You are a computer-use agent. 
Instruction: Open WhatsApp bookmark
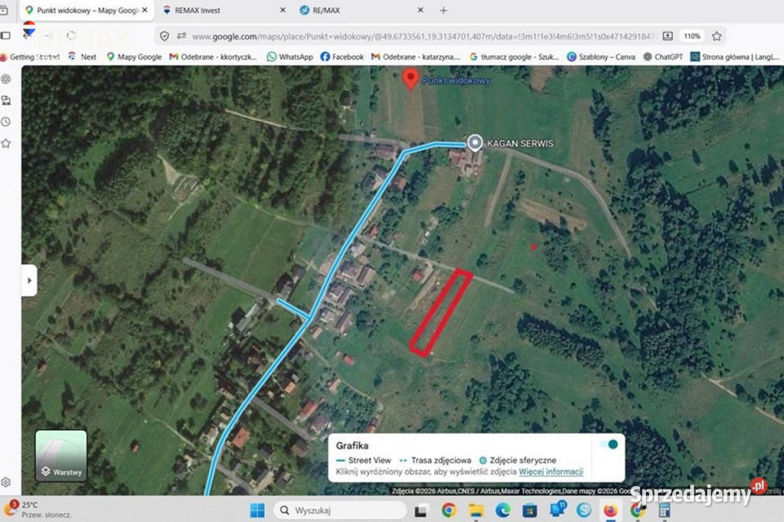click(x=290, y=57)
